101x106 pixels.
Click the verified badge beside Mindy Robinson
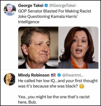59,75
